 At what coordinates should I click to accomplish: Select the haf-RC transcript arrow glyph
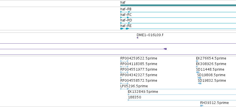tap(178, 18)
